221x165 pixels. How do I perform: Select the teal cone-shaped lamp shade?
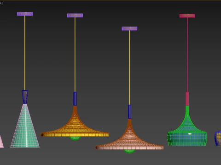(25, 126)
